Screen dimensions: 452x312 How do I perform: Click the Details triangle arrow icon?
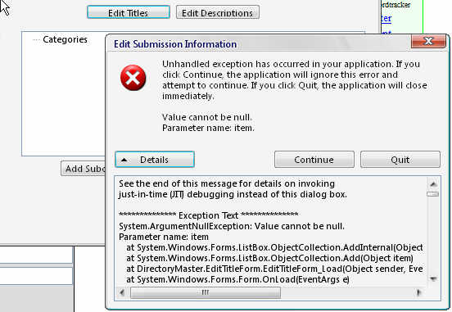pyautogui.click(x=124, y=160)
